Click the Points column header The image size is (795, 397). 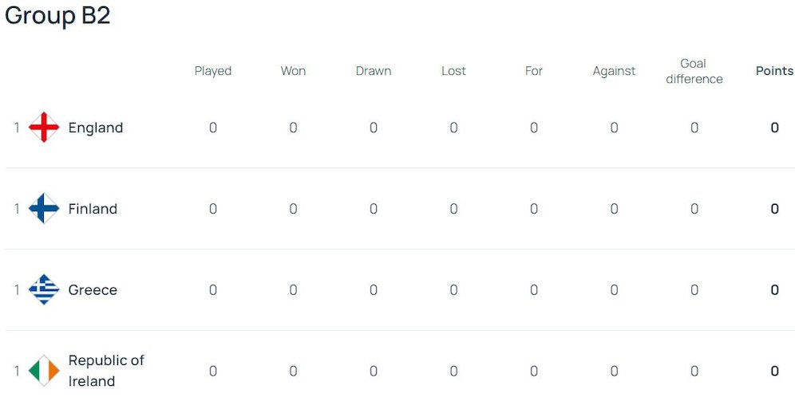point(774,71)
